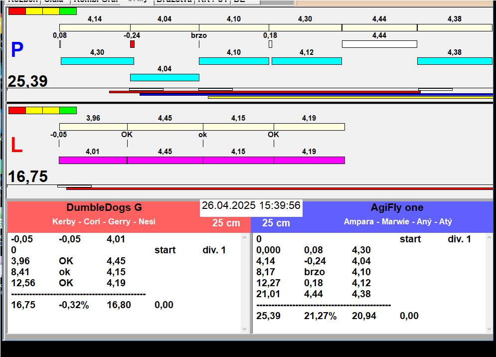Viewport: 496px width, 357px height.
Task: Click the lane L total time 16,75
Action: tap(28, 177)
